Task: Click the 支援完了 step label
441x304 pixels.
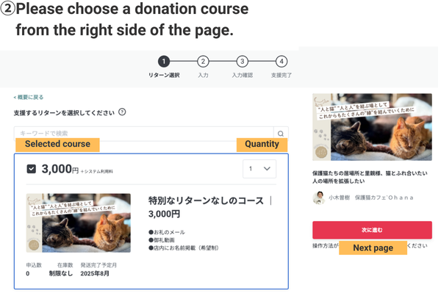Action: point(282,75)
